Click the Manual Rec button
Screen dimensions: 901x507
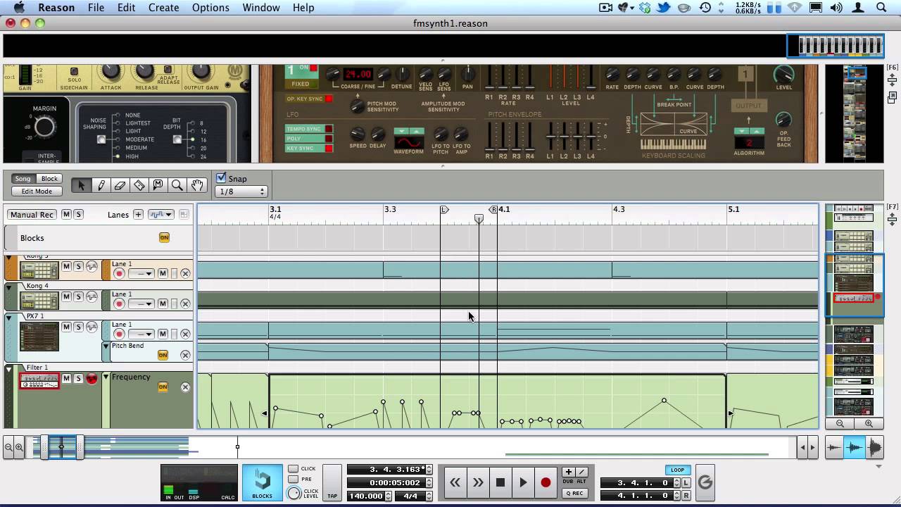pos(32,215)
